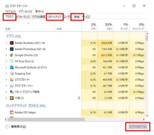
Task: Expand the 付箋 (2) process group
Action: tap(6, 98)
